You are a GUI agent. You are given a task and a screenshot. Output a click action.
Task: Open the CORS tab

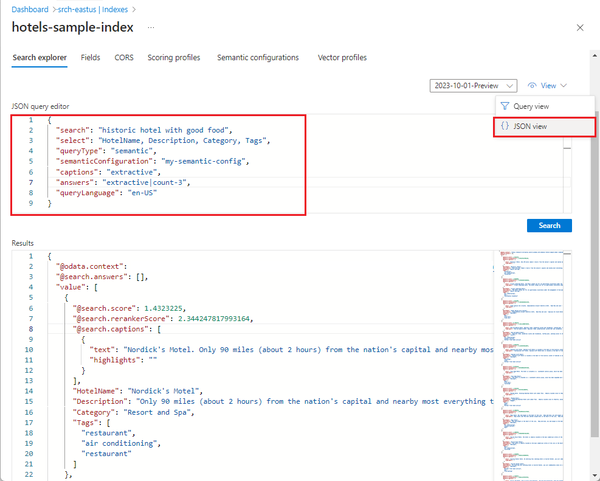[x=123, y=57]
